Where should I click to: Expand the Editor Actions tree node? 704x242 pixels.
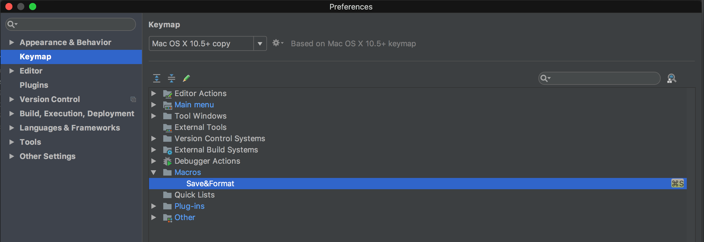(x=154, y=93)
